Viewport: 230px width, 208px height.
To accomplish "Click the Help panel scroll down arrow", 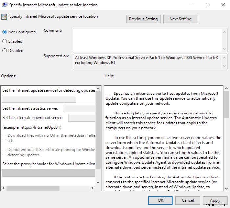I will [226, 189].
